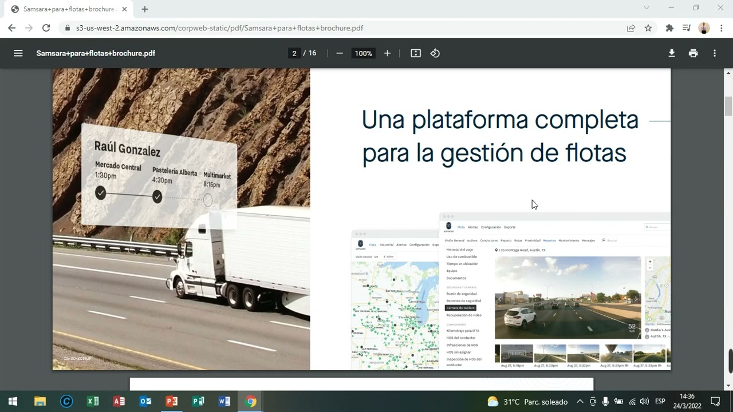Close the Samsara brochure tab
This screenshot has height=412, width=733.
(125, 9)
